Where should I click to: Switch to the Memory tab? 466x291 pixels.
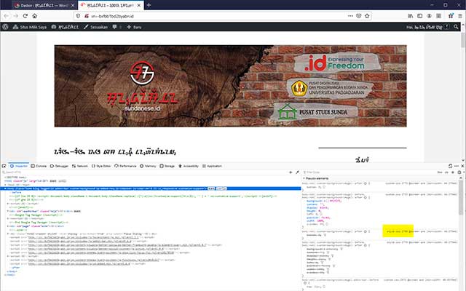tap(148, 166)
